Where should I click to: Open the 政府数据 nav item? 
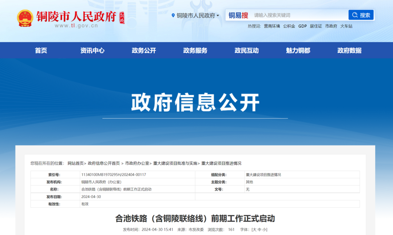[x=349, y=50]
